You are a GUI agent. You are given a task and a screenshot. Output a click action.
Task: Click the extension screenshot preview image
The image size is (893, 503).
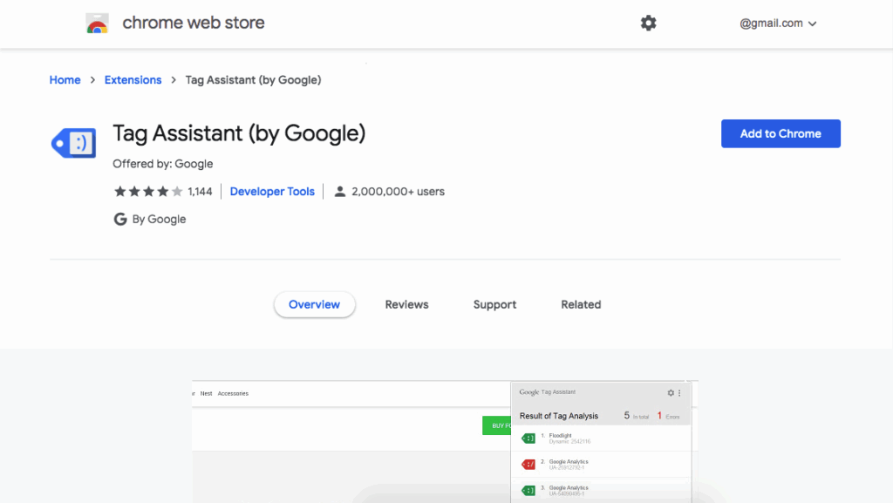446,442
